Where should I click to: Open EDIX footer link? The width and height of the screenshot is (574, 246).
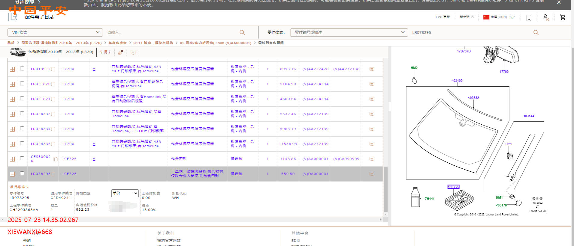pyautogui.click(x=296, y=241)
